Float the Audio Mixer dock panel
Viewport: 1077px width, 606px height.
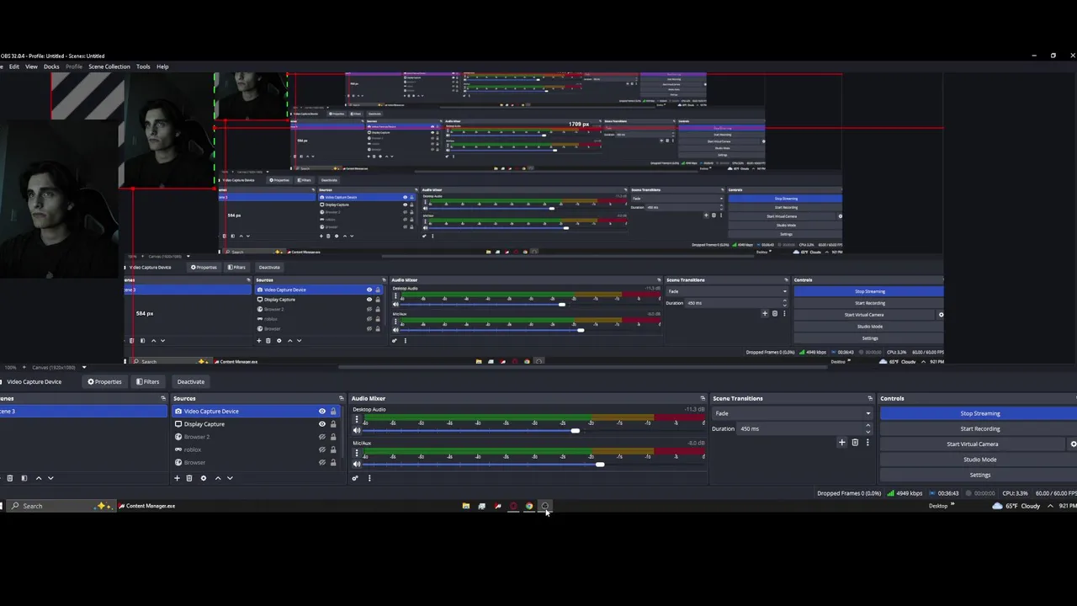coord(703,398)
